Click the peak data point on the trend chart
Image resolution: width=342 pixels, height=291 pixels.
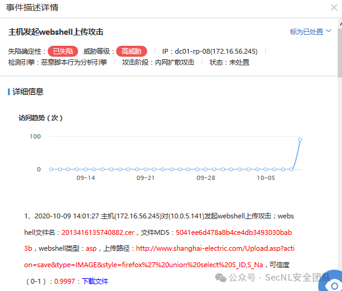pos(300,140)
